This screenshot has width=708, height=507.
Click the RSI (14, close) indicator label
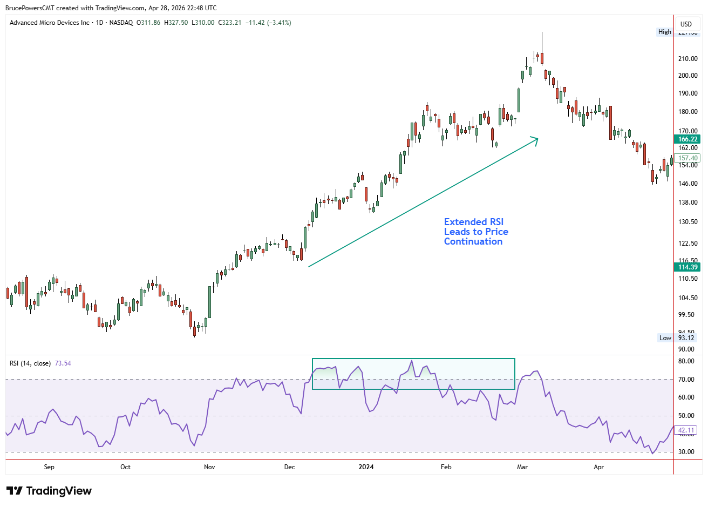pyautogui.click(x=30, y=363)
